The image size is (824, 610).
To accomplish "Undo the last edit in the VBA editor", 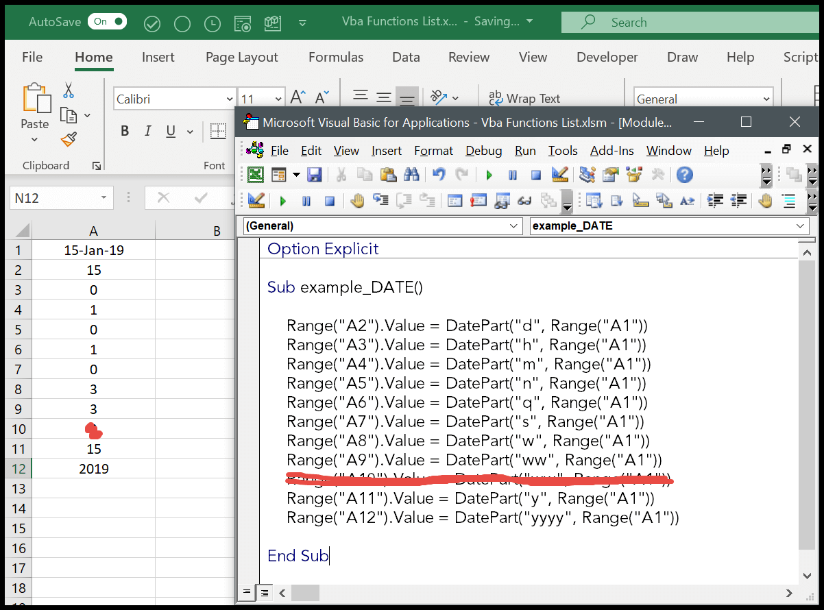I will (x=439, y=175).
